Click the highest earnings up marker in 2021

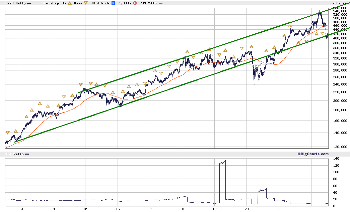[x=290, y=26]
